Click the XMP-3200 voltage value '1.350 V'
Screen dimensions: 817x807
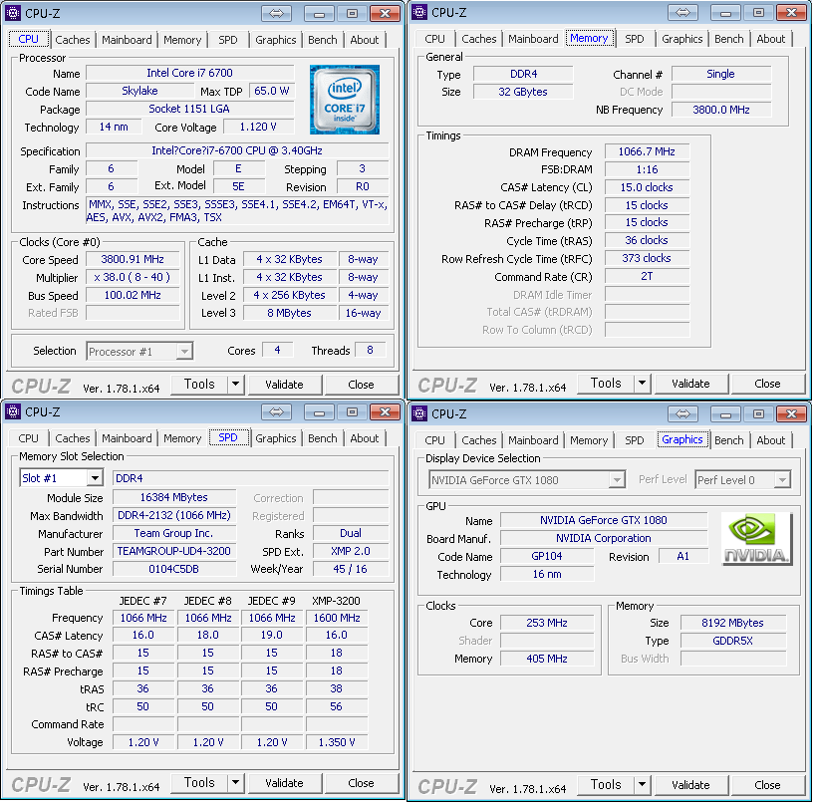coord(337,742)
